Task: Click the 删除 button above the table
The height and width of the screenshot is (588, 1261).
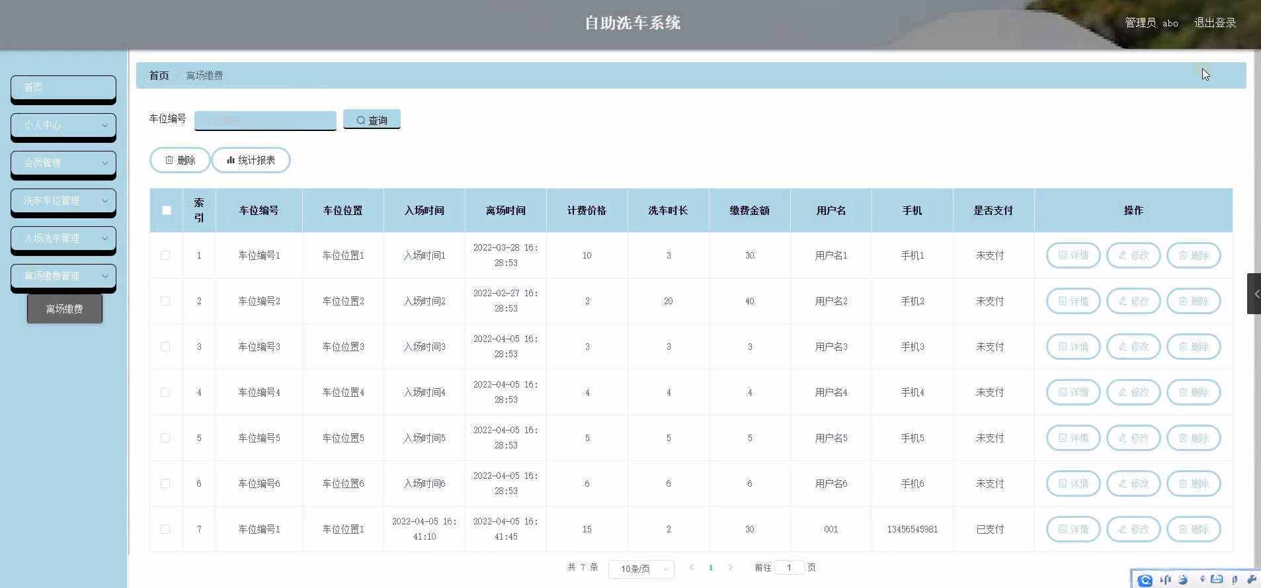Action: 180,160
